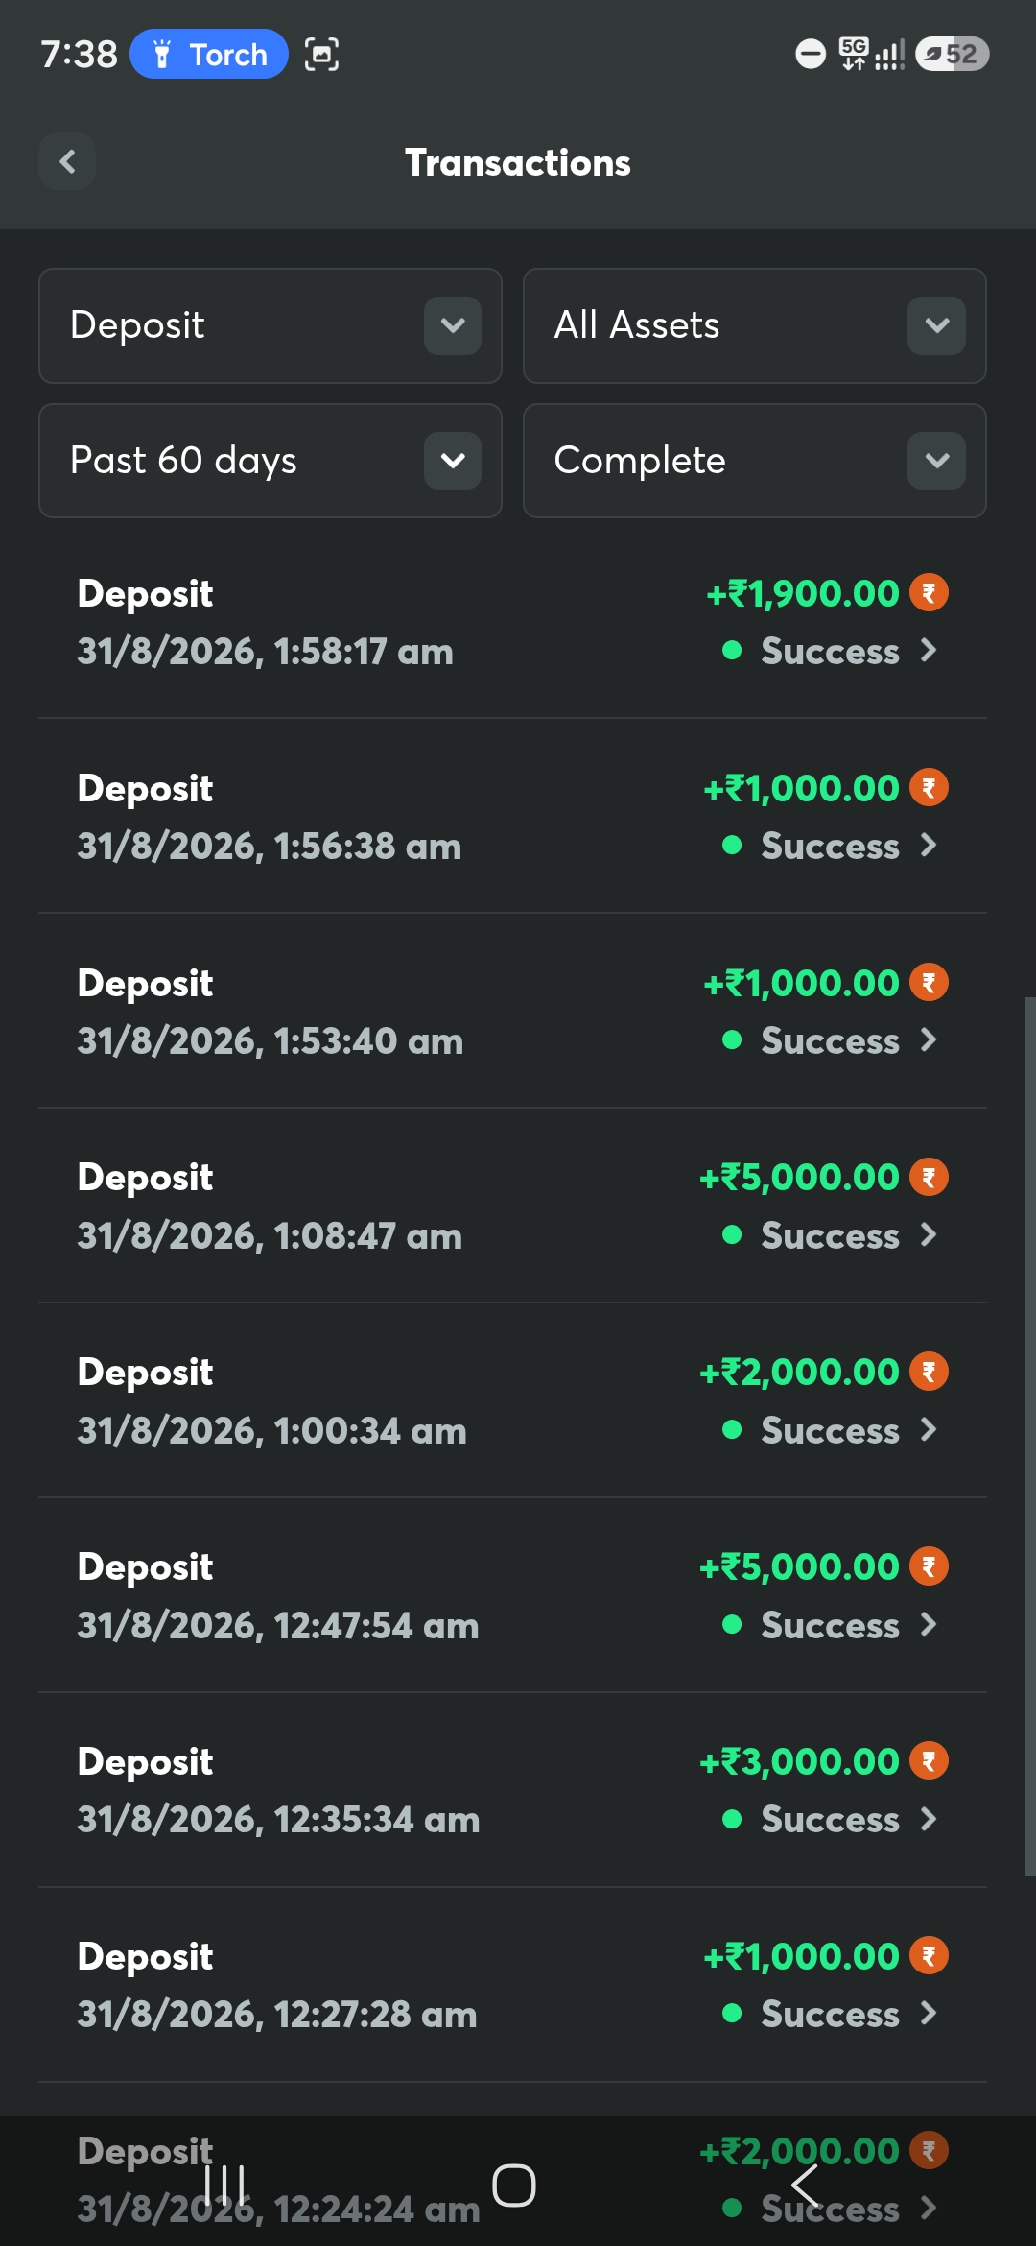Screen dimensions: 1036x2246
Task: Open the Deposit transaction type dropdown
Action: tap(271, 325)
